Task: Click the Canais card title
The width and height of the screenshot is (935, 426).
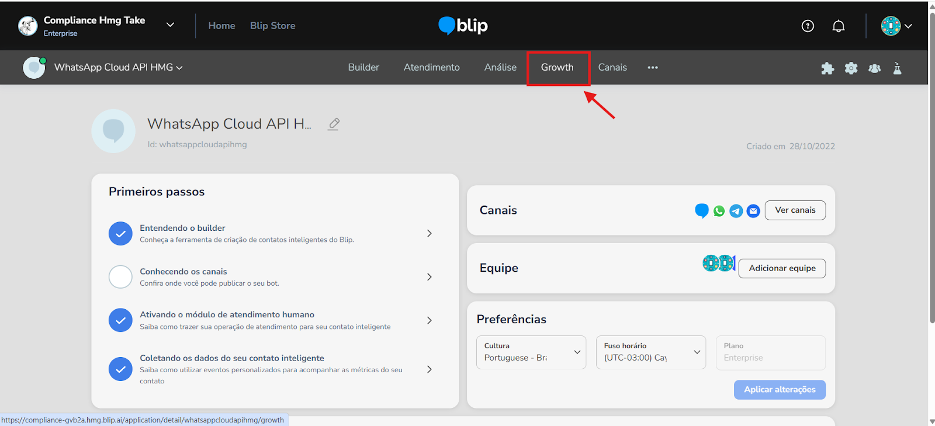Action: (x=498, y=210)
